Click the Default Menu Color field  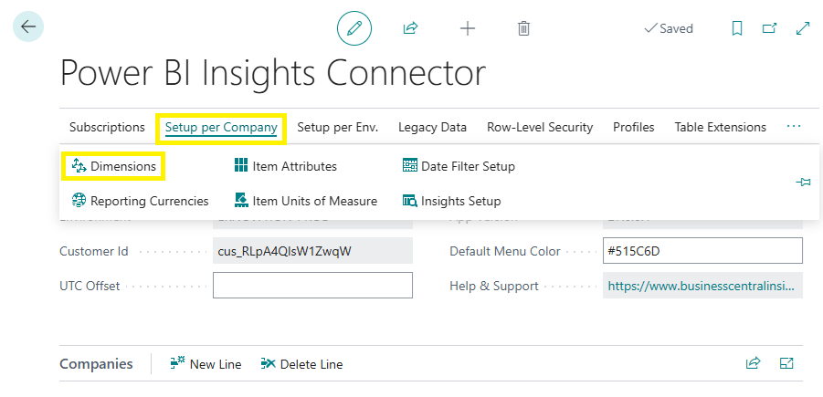pos(702,250)
